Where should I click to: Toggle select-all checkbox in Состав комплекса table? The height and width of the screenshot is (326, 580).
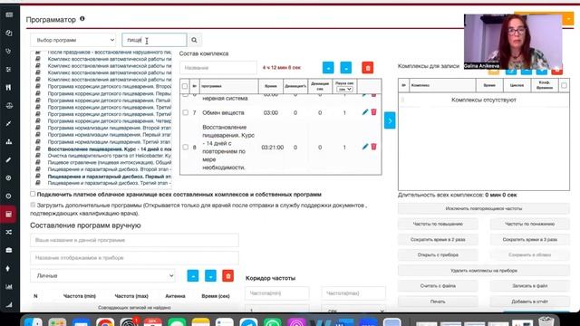click(185, 86)
